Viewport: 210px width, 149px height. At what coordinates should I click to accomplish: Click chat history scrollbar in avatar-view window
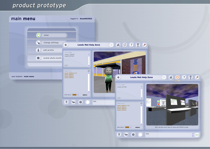[89, 82]
